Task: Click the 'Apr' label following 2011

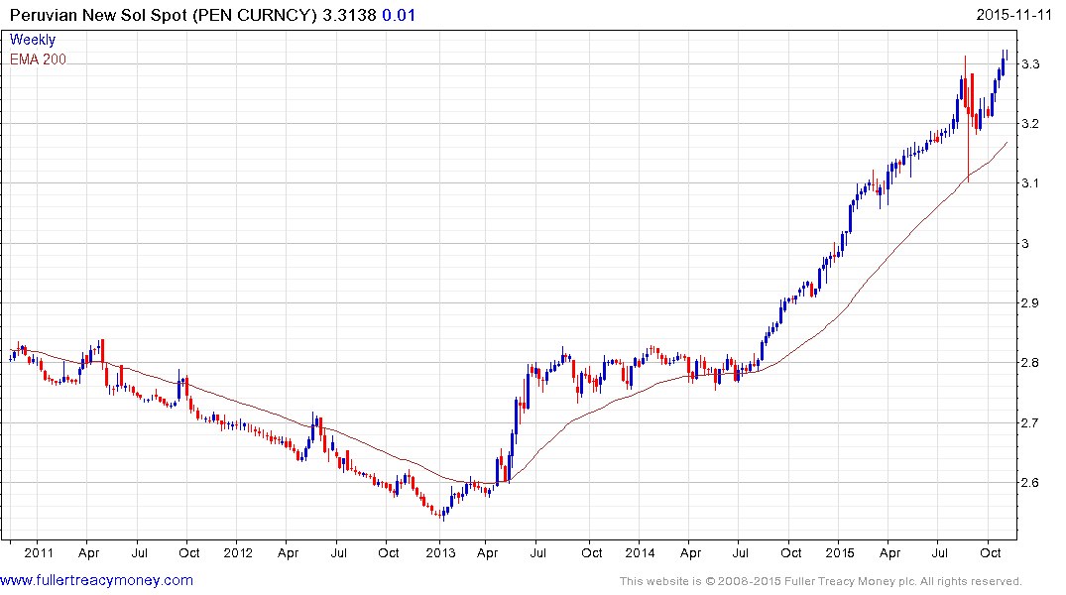Action: pos(89,553)
